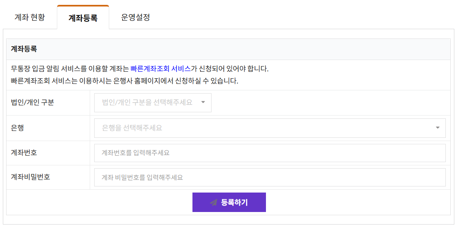This screenshot has height=227, width=458.
Task: Click the 은행을 선택해주세요 placeholder text
Action: 132,128
